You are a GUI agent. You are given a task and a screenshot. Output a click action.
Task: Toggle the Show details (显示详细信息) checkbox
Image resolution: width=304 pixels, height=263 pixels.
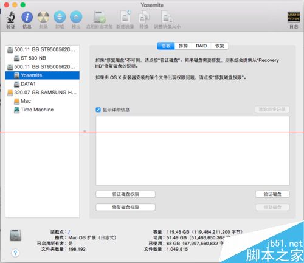98,110
